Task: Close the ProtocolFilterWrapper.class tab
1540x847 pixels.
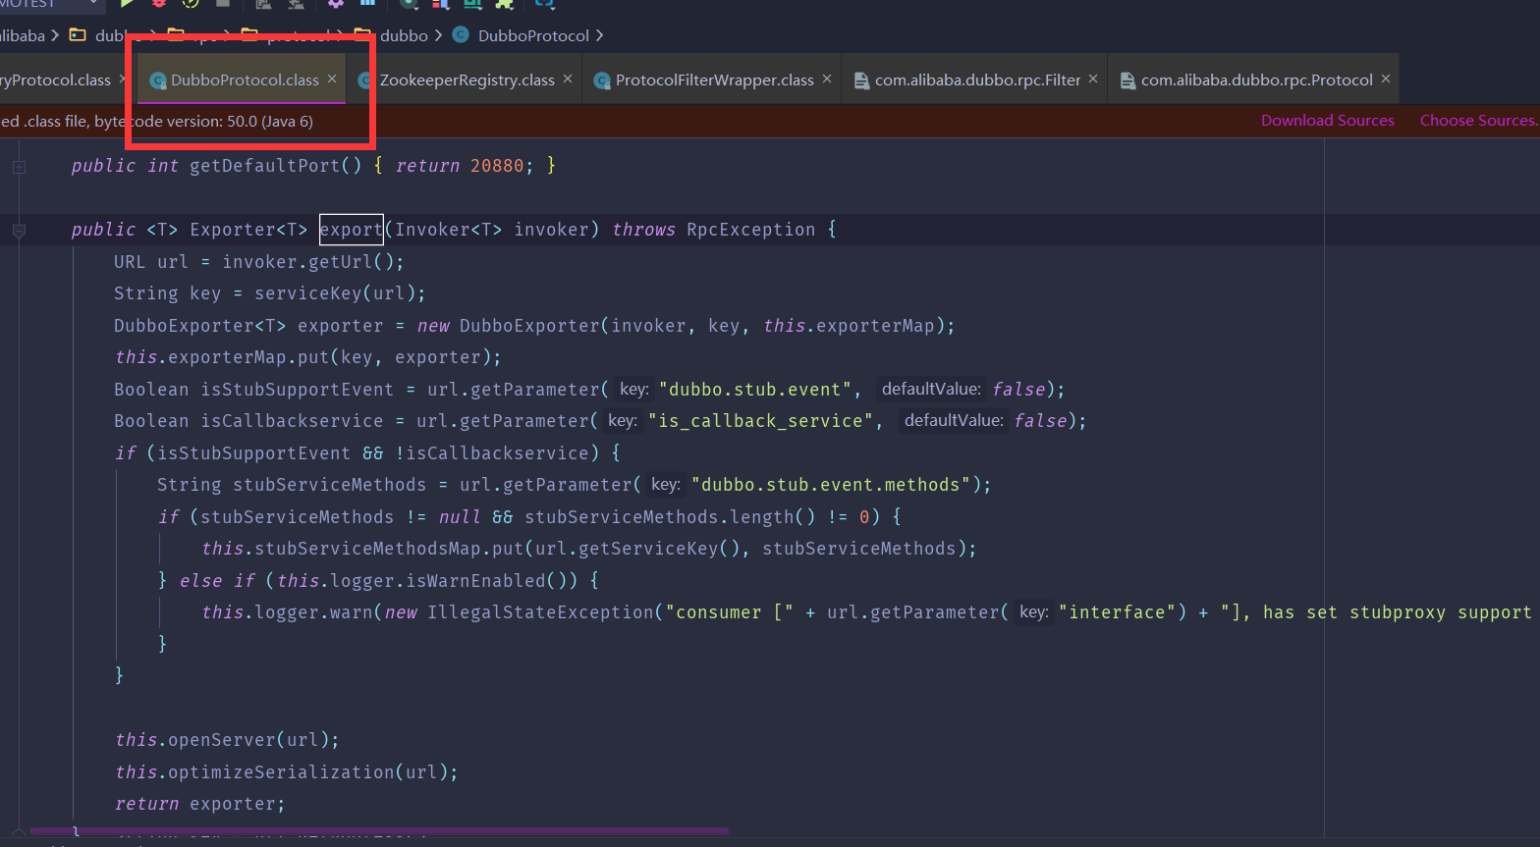Action: (x=827, y=79)
